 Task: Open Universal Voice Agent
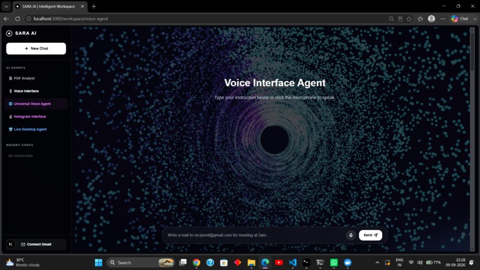36,104
